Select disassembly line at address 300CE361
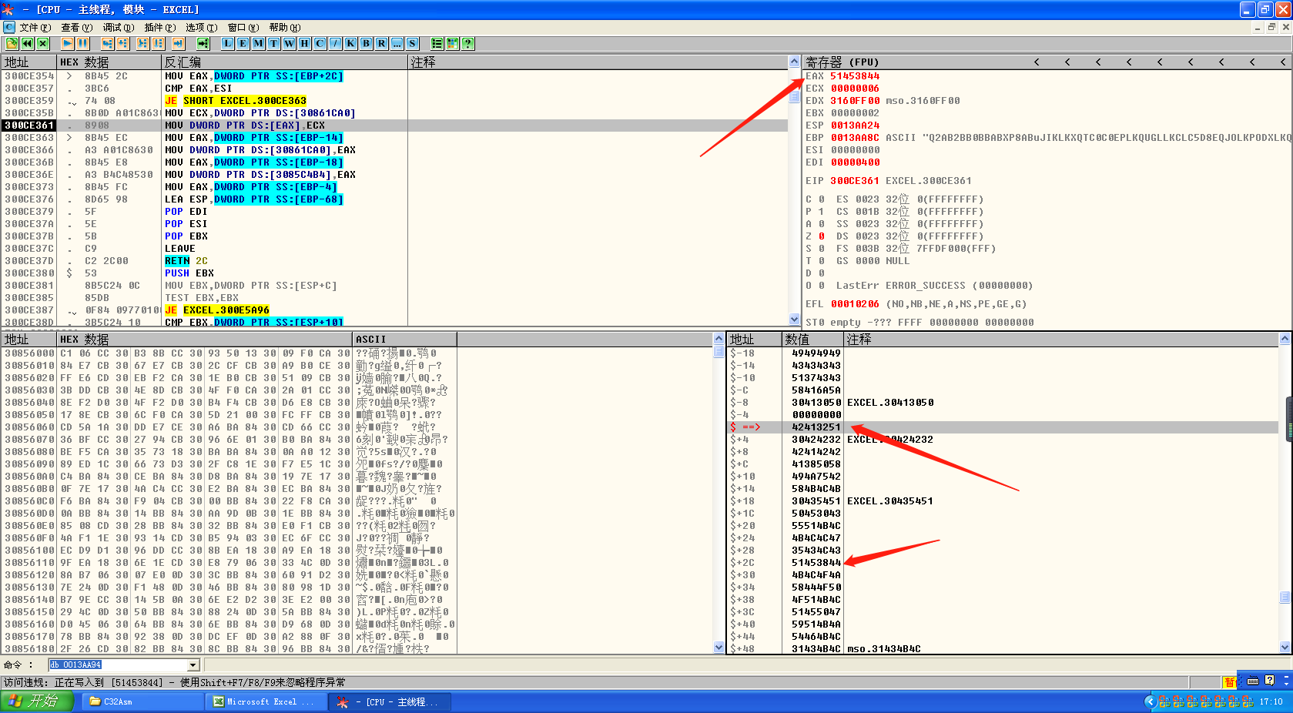This screenshot has height=713, width=1293. 394,126
